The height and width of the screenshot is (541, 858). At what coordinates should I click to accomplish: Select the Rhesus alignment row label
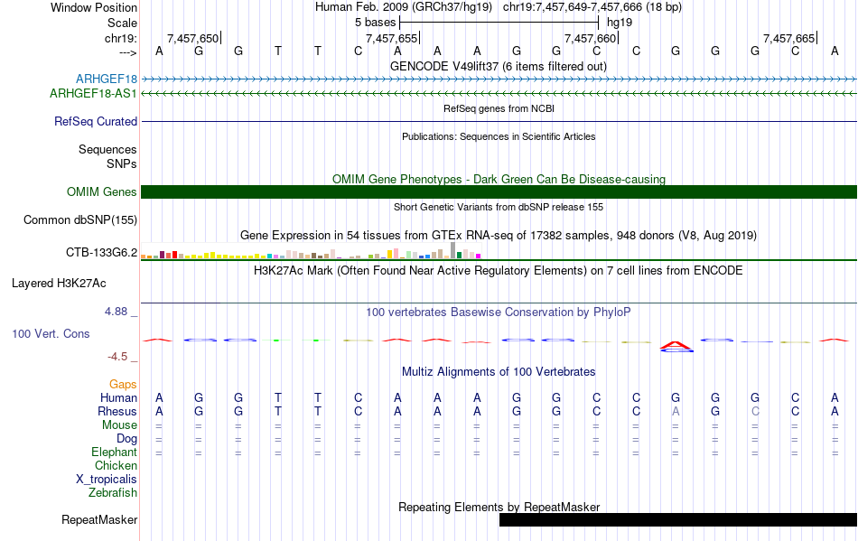click(x=117, y=411)
